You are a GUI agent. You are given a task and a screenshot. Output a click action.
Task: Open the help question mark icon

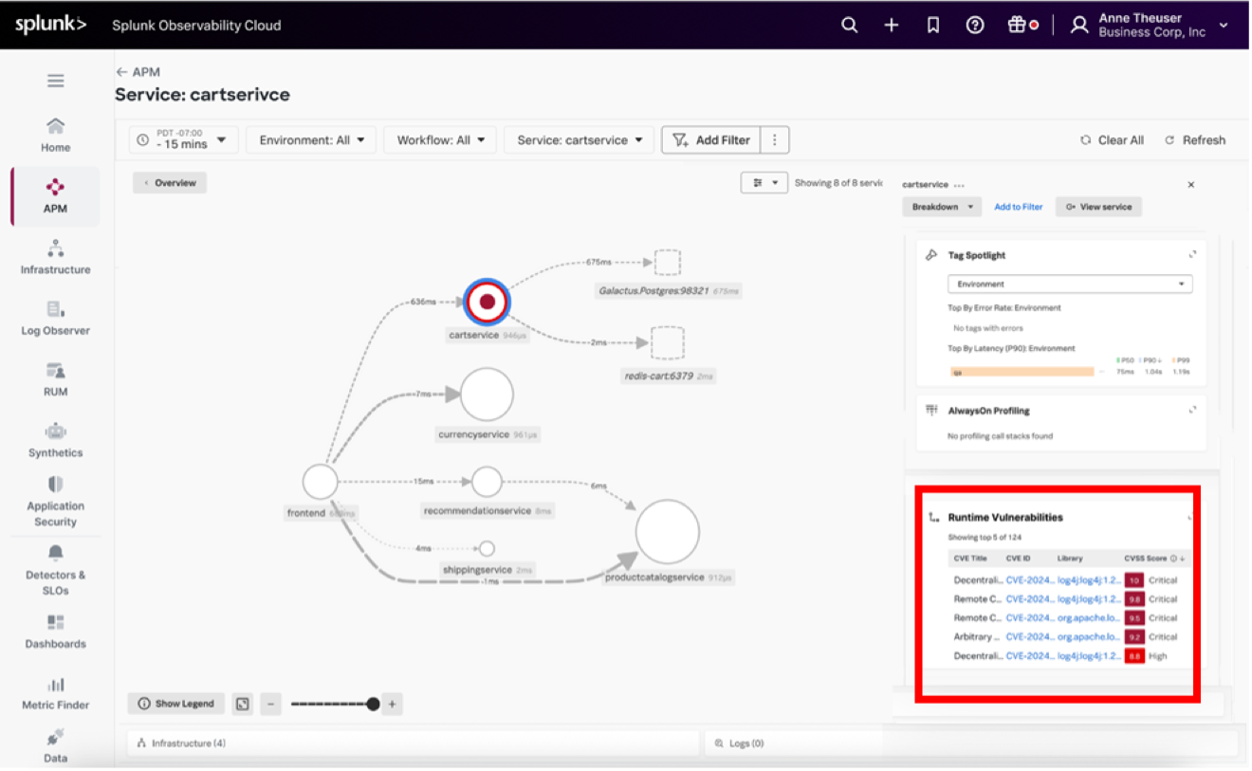click(x=974, y=26)
